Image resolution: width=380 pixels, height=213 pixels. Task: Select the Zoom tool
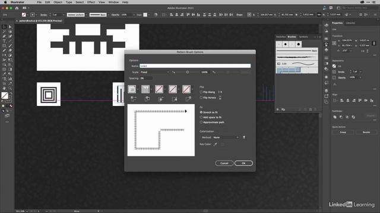point(10,88)
